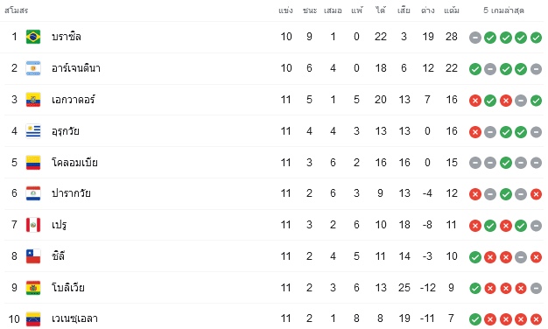548x329 pixels.
Task: Click the 5 เกมล่าสุด column header
Action: pyautogui.click(x=503, y=10)
